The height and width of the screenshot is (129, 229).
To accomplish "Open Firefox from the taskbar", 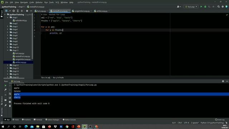I will point(49,126).
